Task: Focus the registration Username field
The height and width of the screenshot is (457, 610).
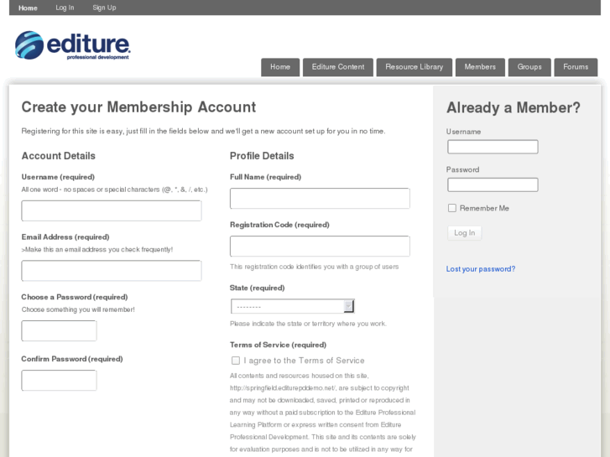Action: pyautogui.click(x=112, y=210)
